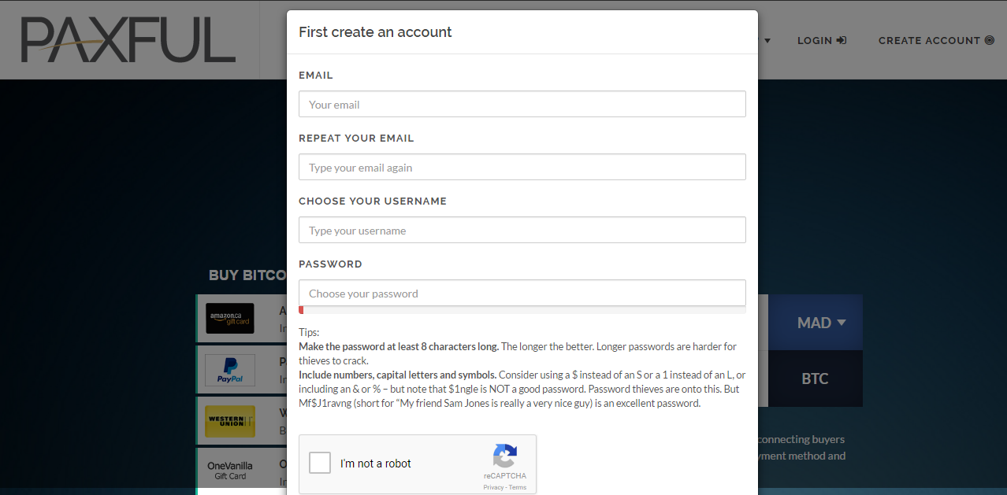The height and width of the screenshot is (495, 1007).
Task: Click the login arrow icon
Action: tap(842, 40)
